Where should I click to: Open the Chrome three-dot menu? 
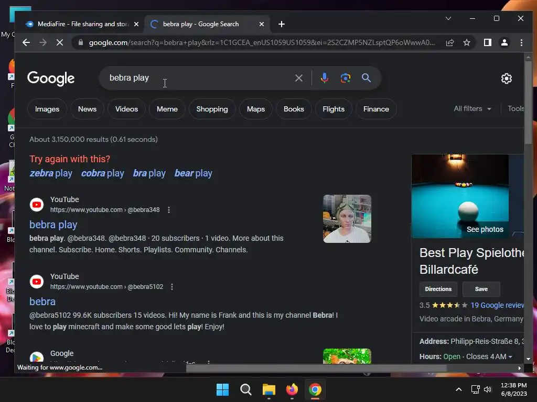tap(521, 42)
